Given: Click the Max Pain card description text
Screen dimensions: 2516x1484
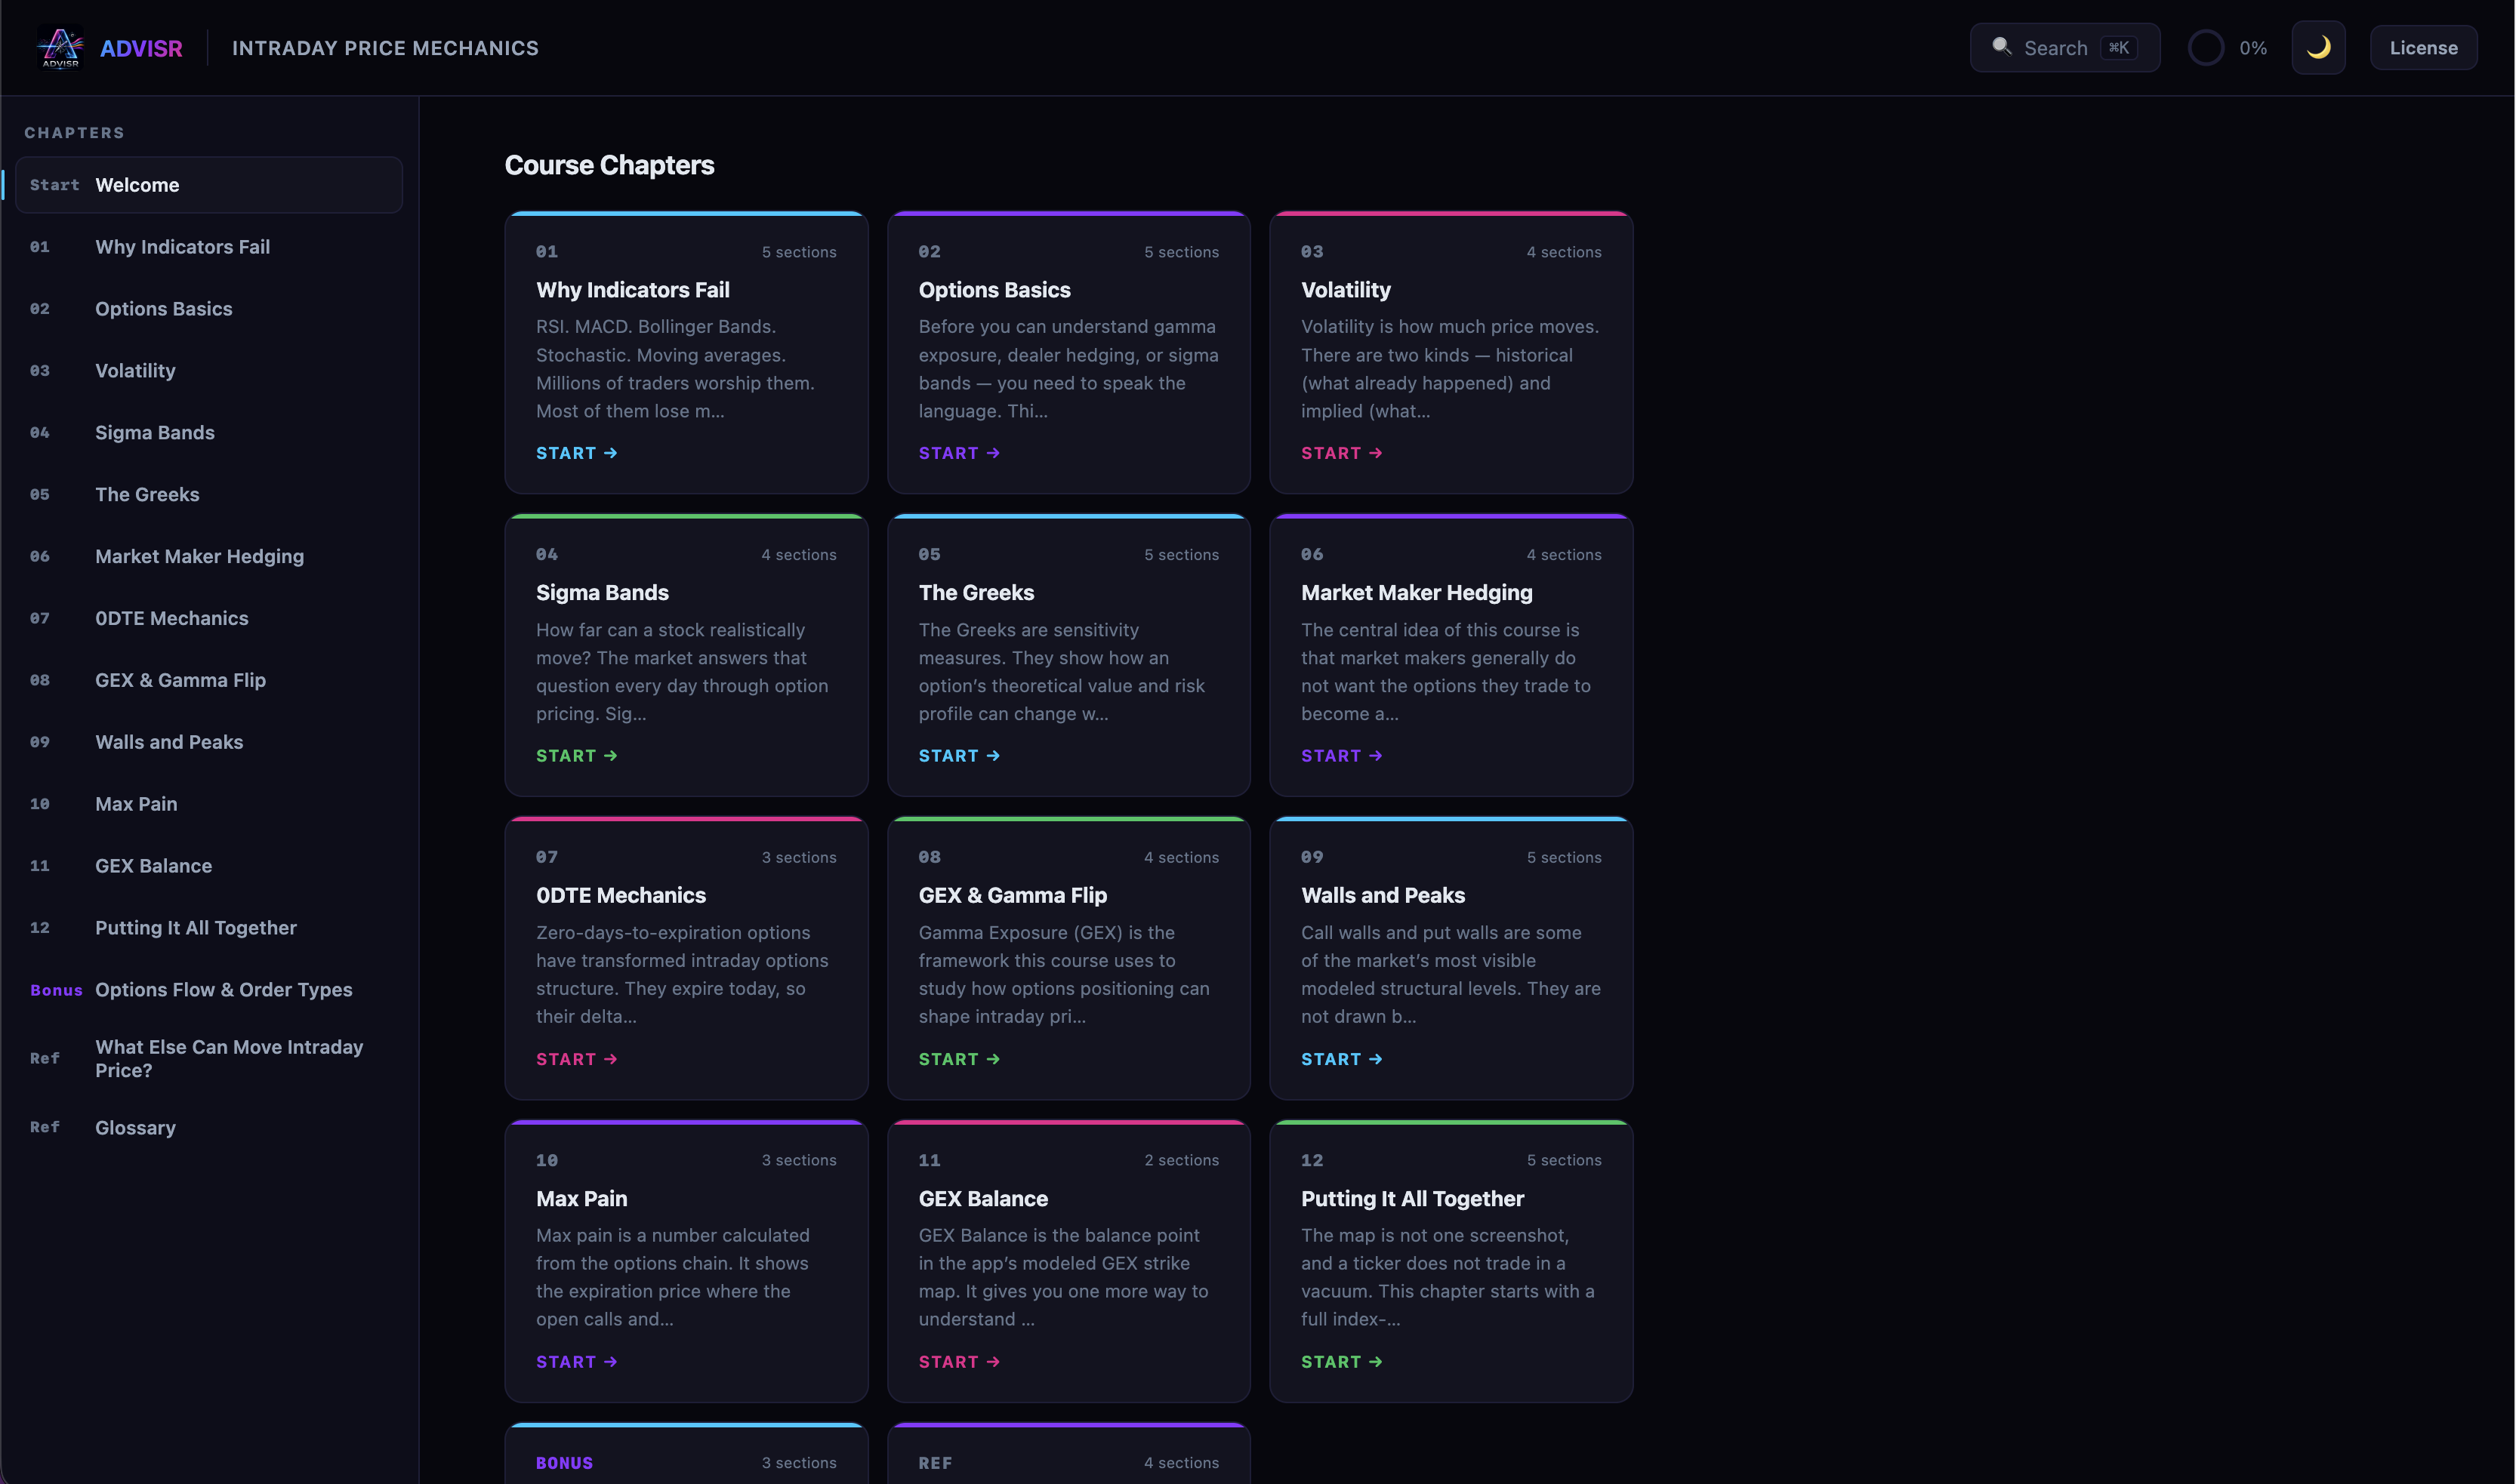Looking at the screenshot, I should [675, 1278].
